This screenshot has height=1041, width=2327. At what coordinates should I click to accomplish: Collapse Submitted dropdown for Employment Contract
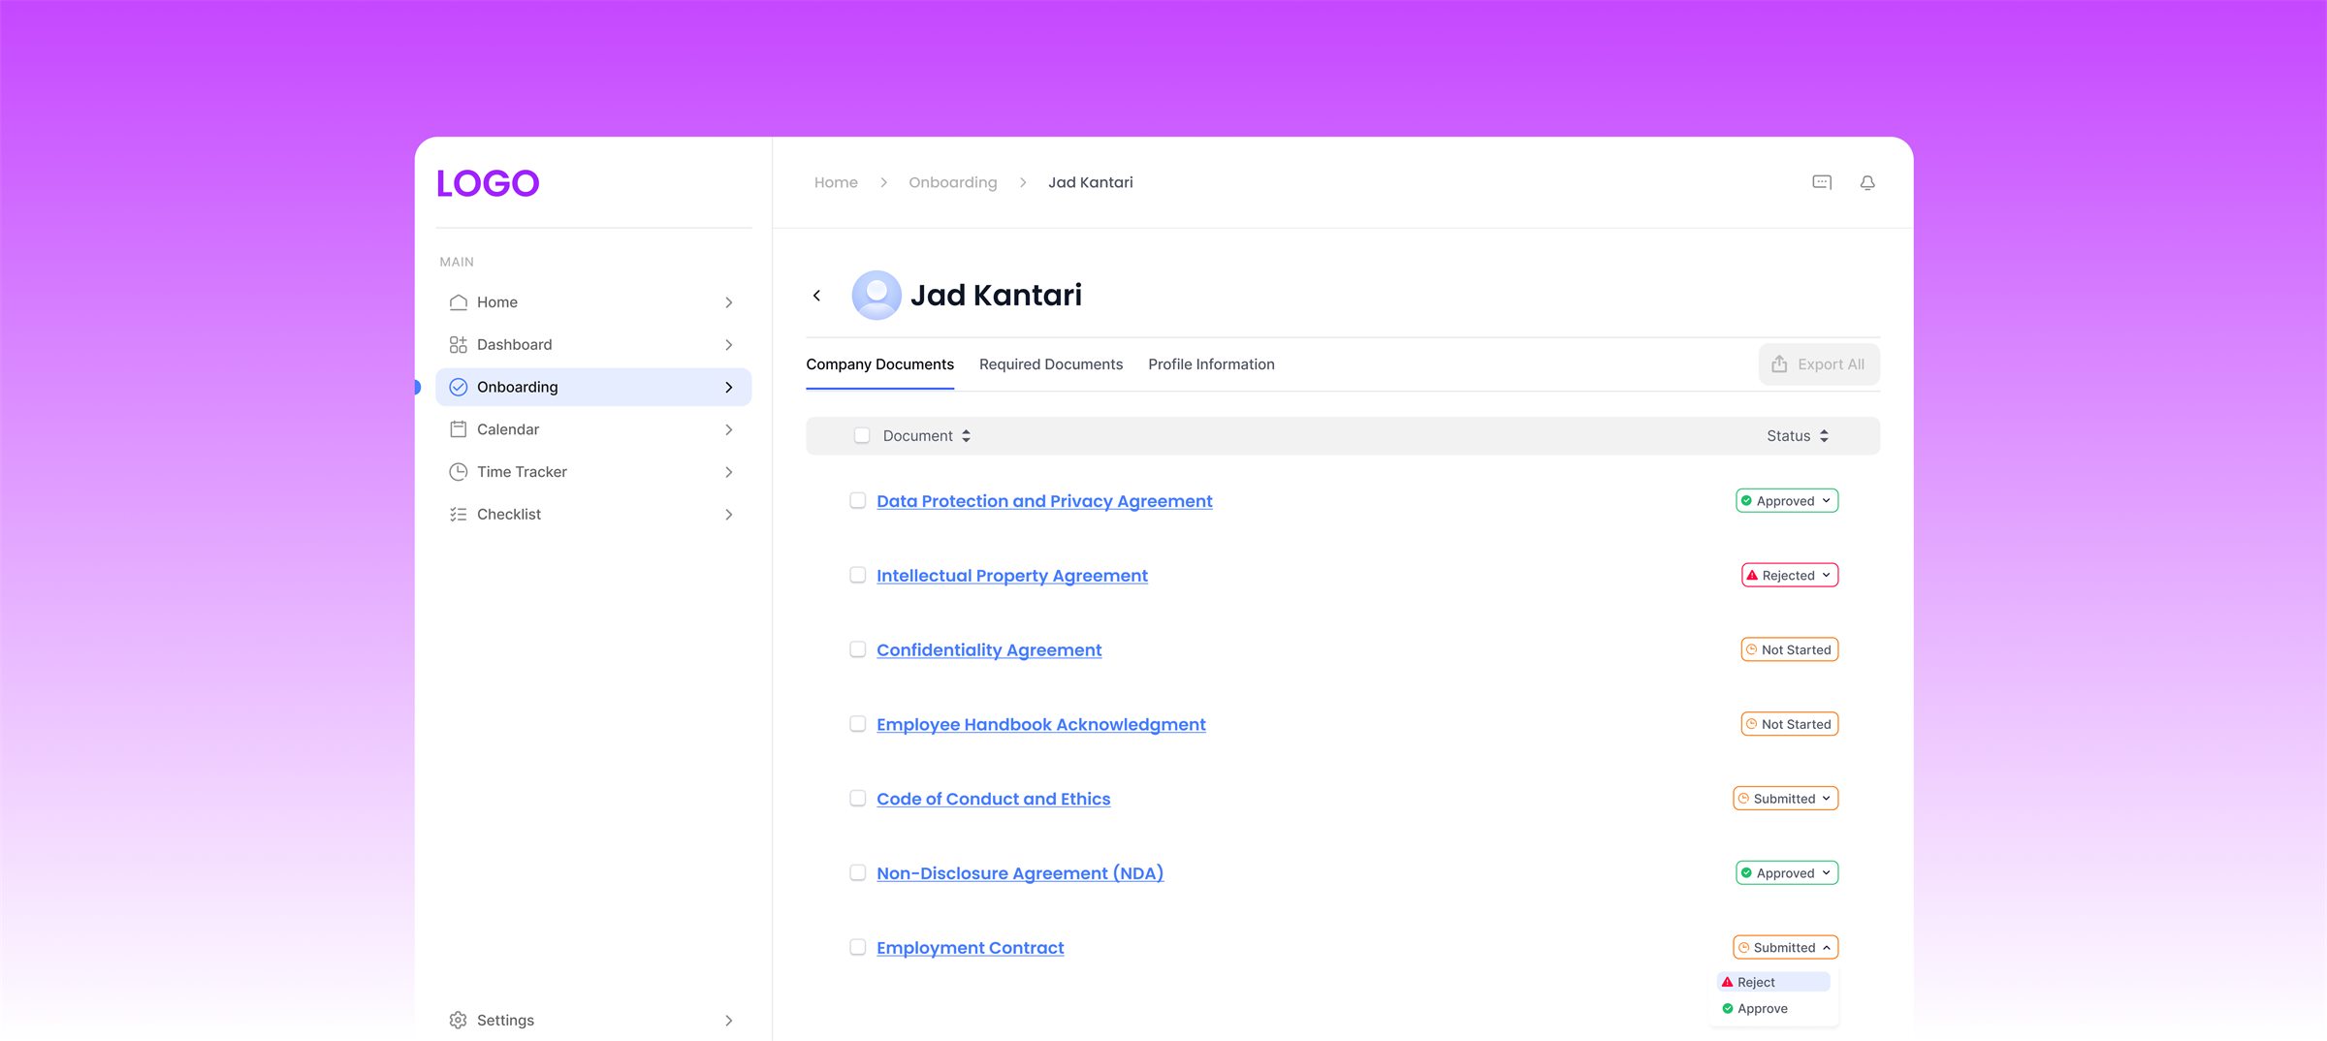1786,948
